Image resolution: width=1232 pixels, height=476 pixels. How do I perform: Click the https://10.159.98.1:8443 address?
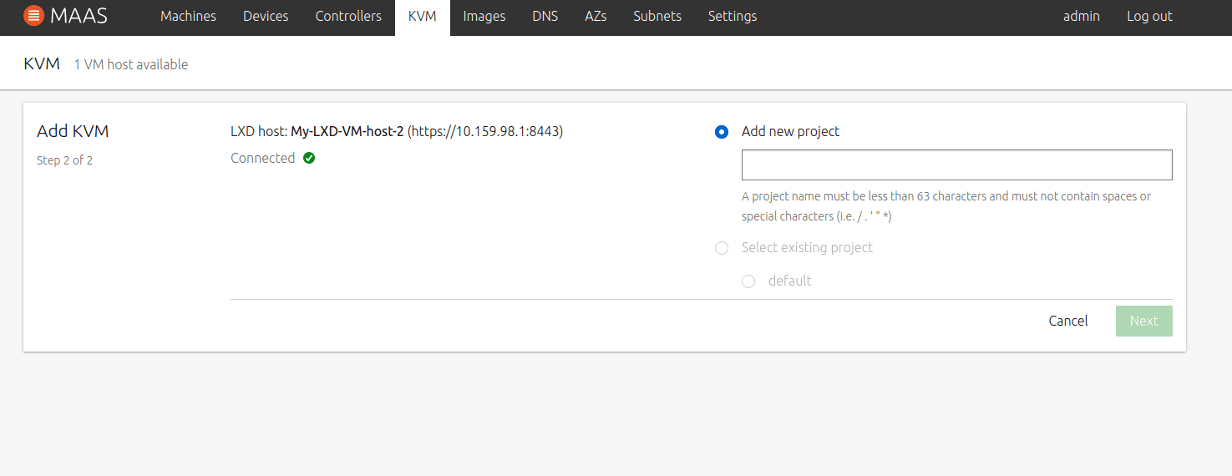485,131
